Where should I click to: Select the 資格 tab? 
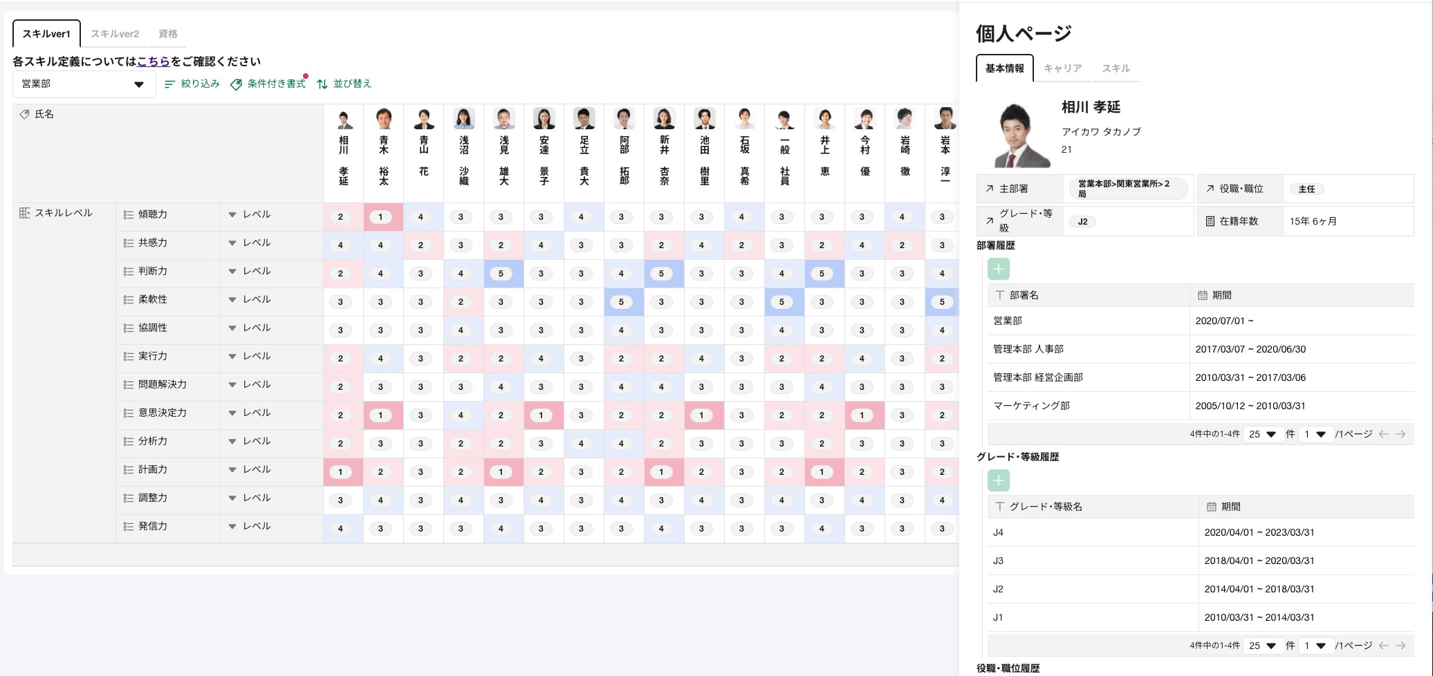click(168, 34)
